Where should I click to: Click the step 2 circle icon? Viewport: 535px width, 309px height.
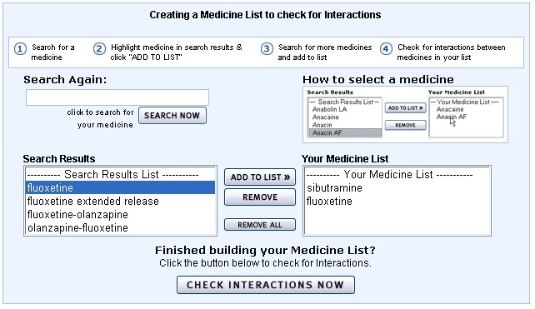click(99, 49)
